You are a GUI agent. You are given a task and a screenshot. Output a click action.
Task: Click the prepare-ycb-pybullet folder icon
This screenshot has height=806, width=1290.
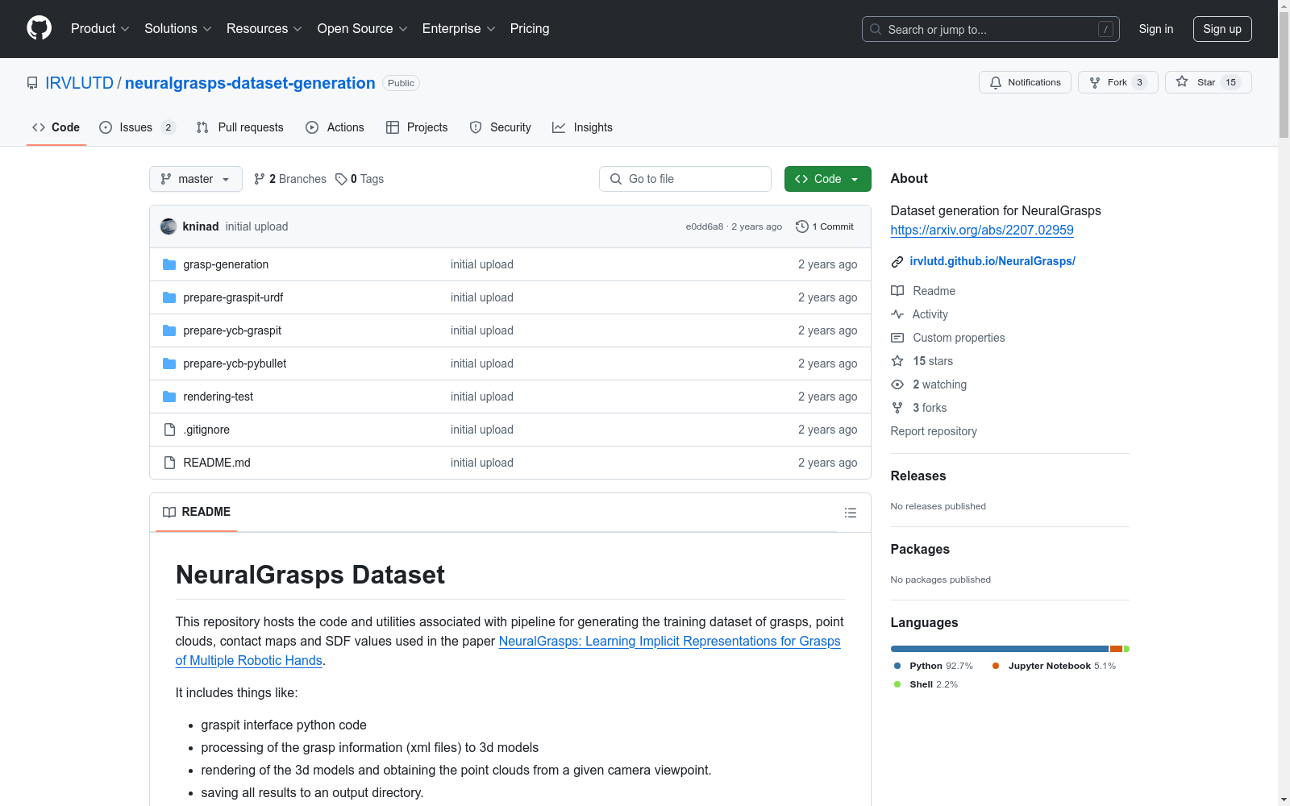coord(169,364)
